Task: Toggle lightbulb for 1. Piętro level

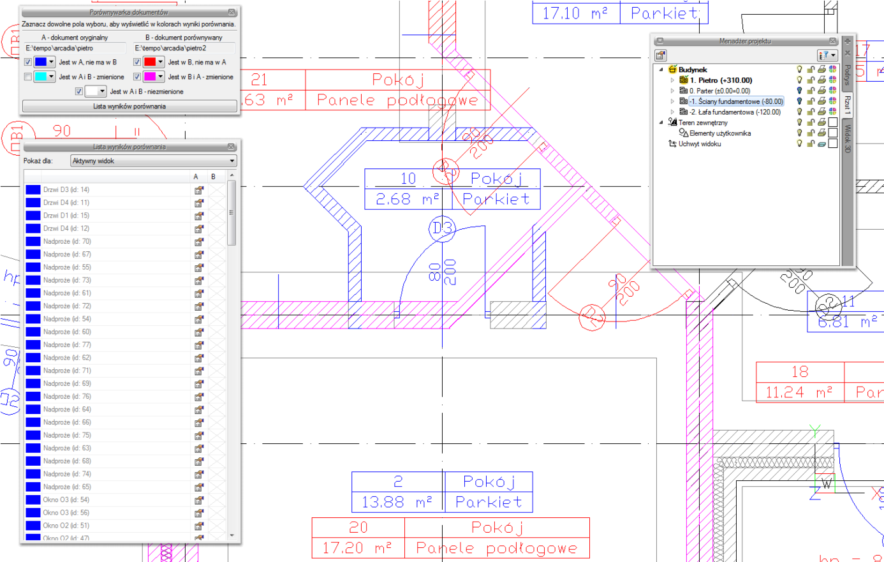Action: click(799, 80)
